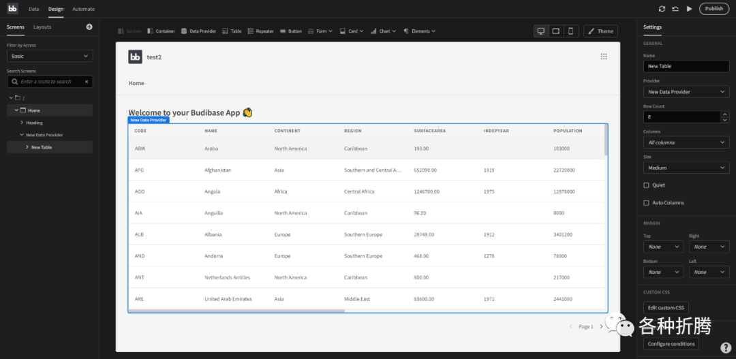Go to next table page arrow

click(x=601, y=326)
